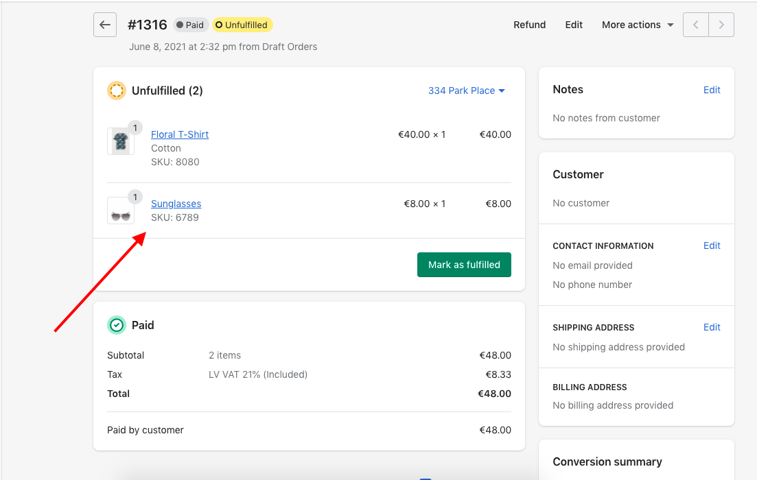This screenshot has height=480, width=757.
Task: Click the Conversion summary heading
Action: coord(607,461)
